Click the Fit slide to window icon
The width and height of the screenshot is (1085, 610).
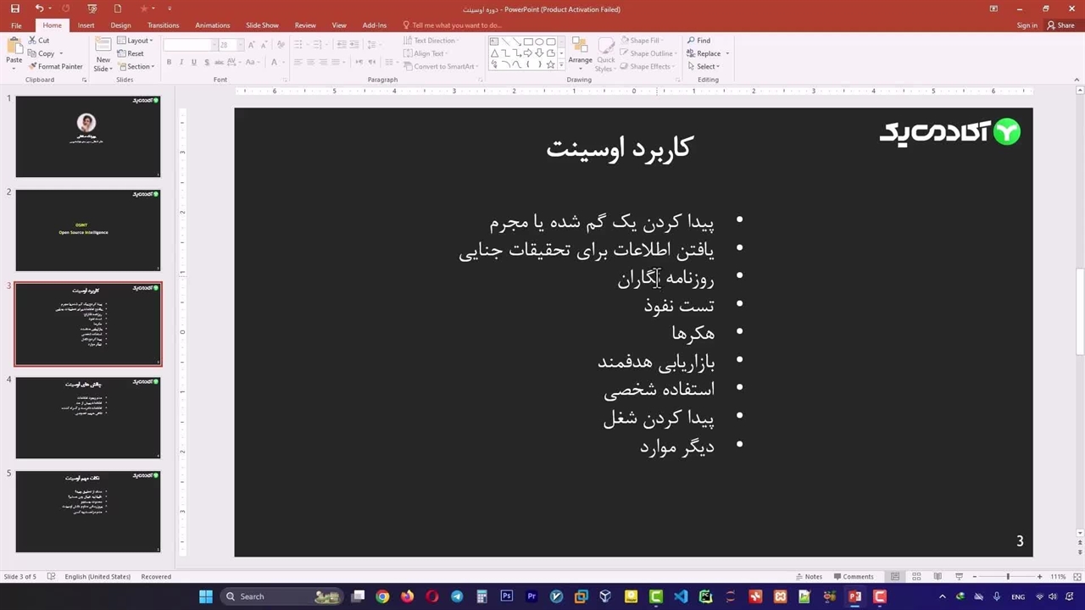click(x=1076, y=577)
